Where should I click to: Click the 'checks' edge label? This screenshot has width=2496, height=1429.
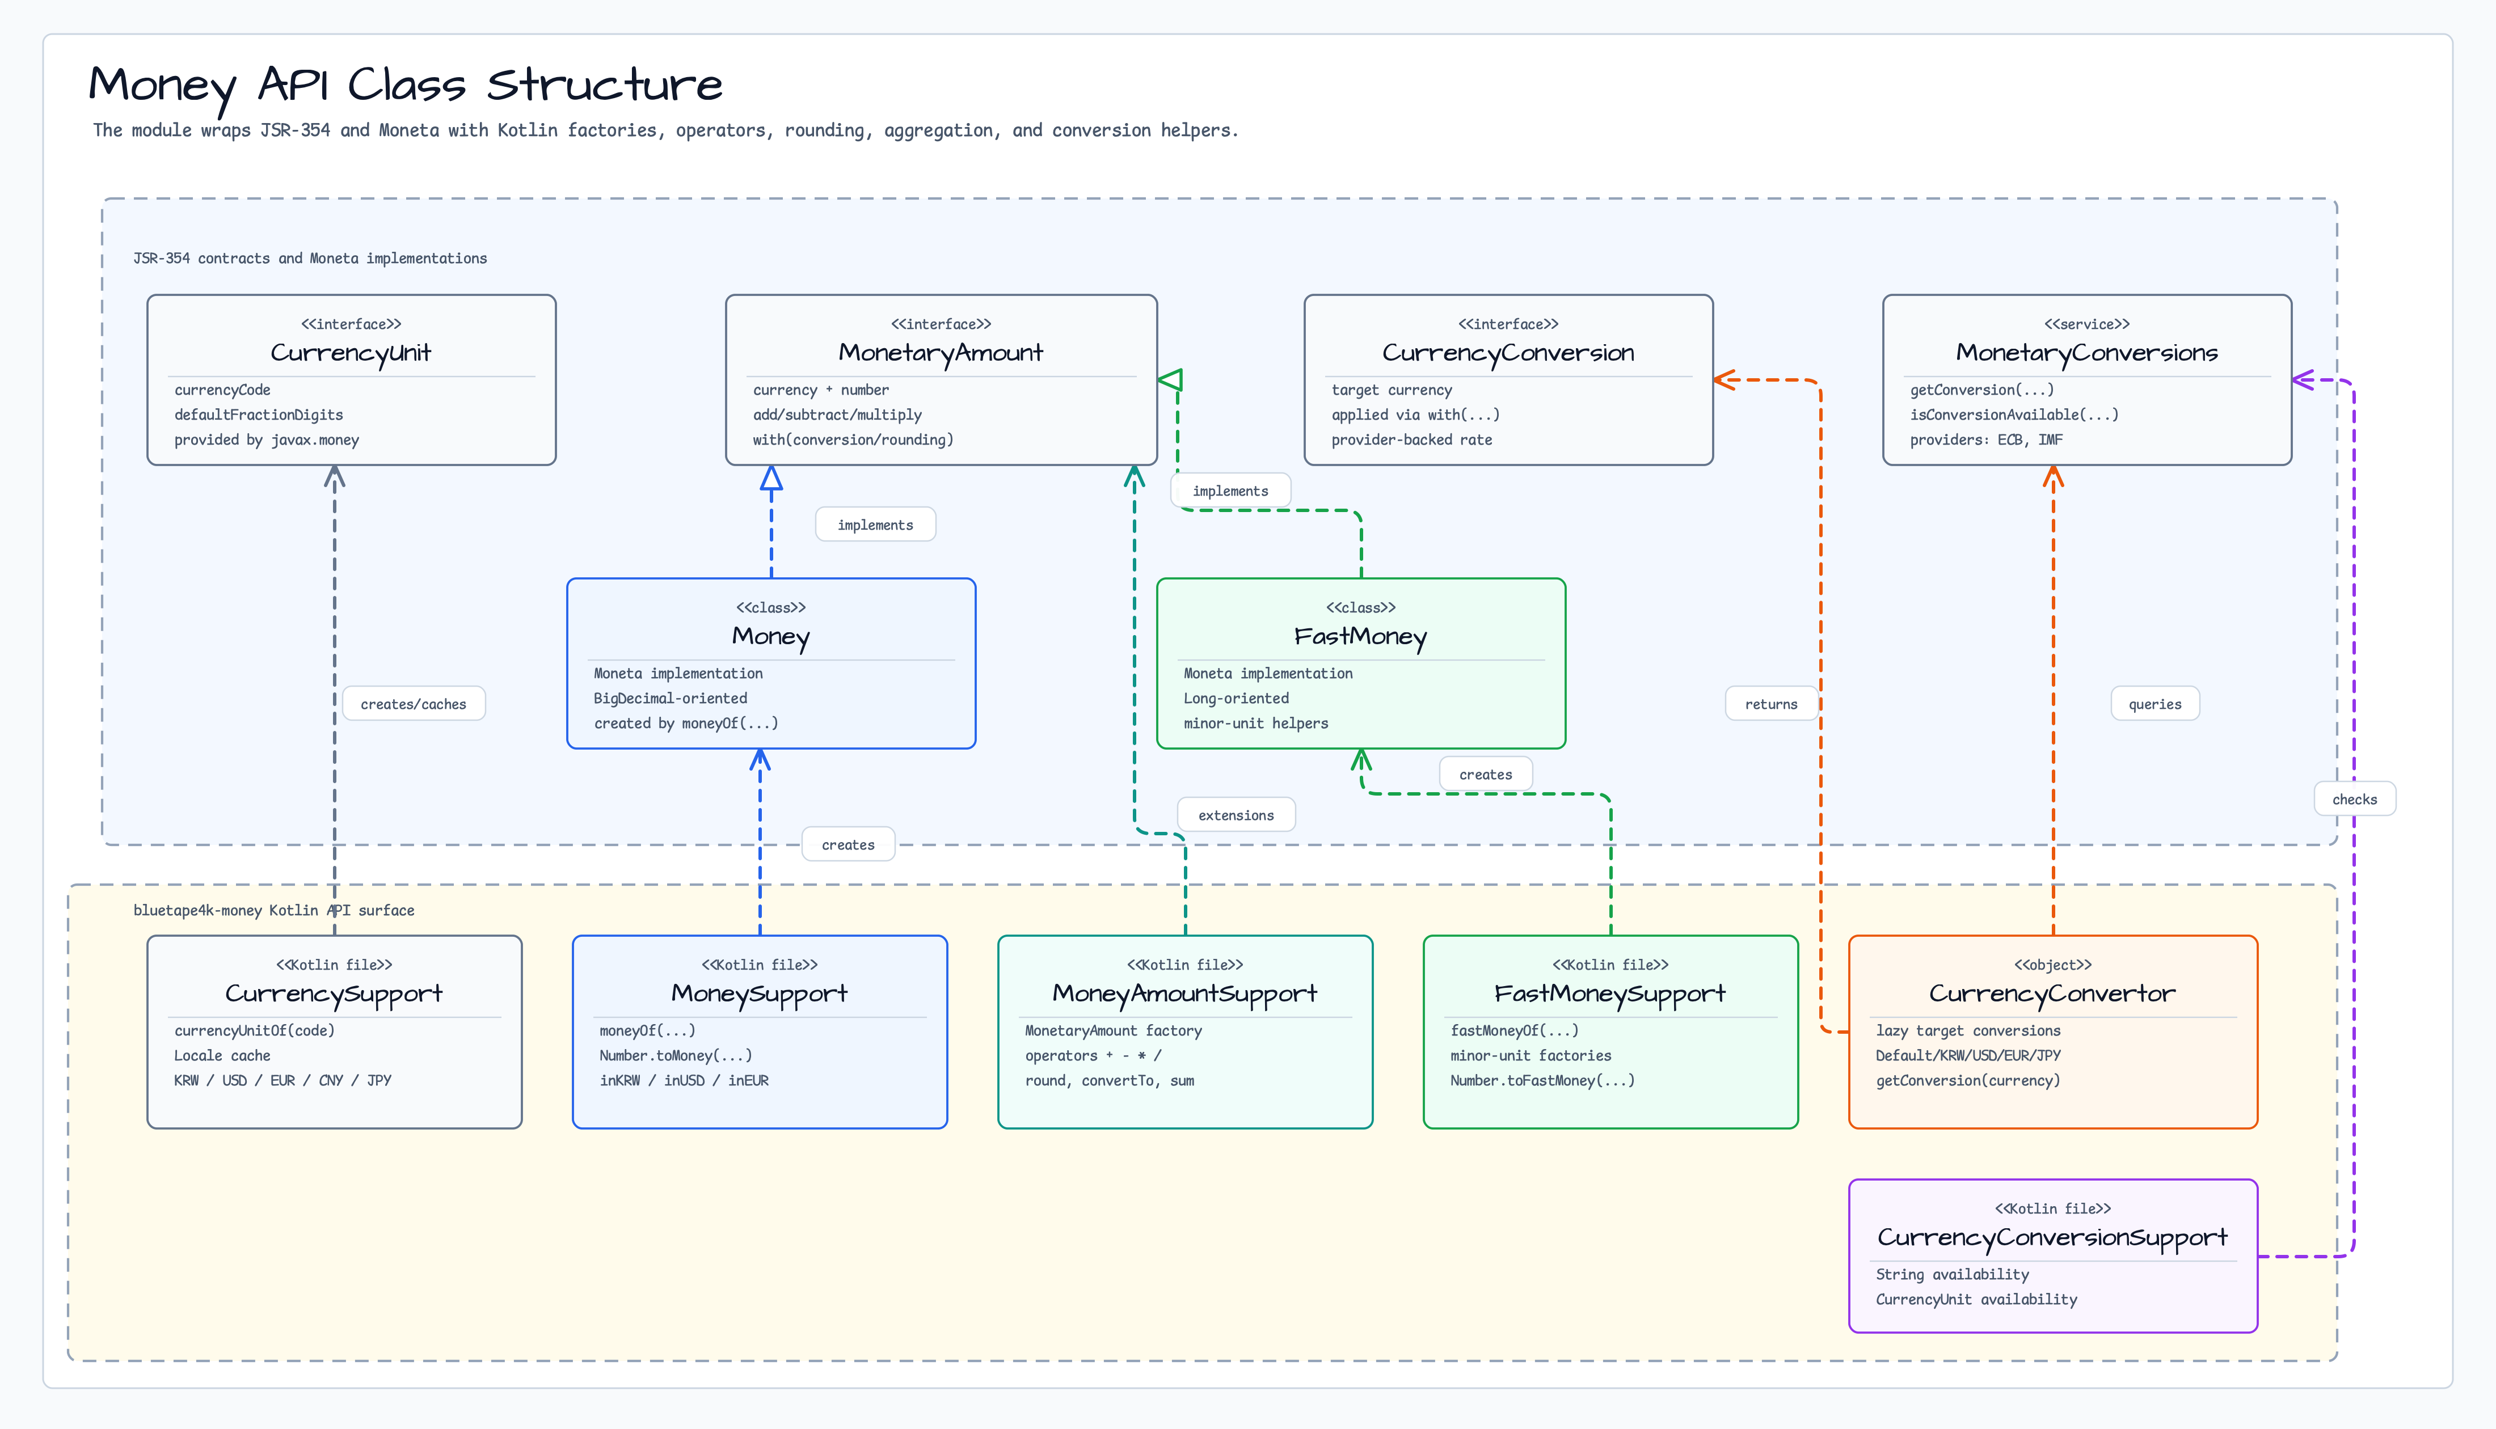click(2354, 799)
